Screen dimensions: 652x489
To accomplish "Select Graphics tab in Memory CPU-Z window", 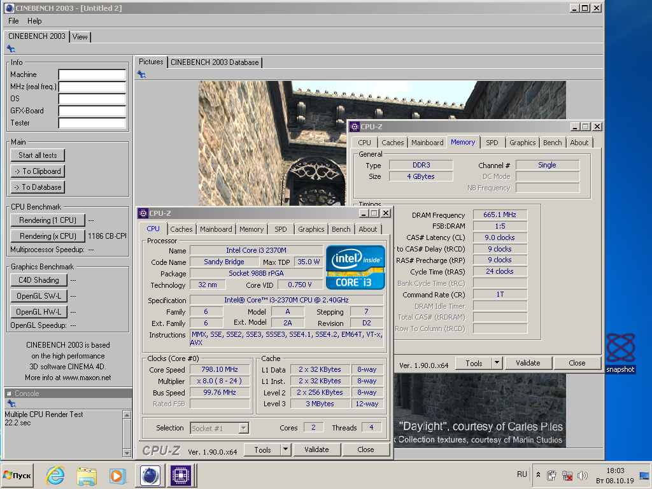I will point(522,143).
